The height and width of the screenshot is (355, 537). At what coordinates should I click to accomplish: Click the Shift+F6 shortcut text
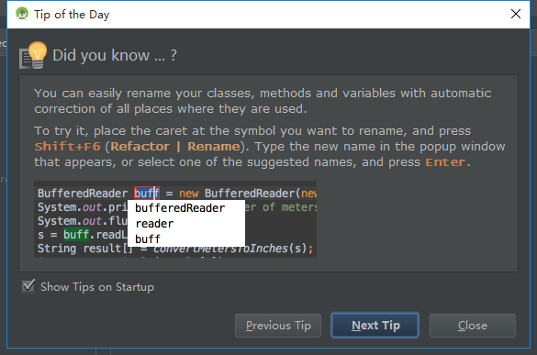point(67,147)
